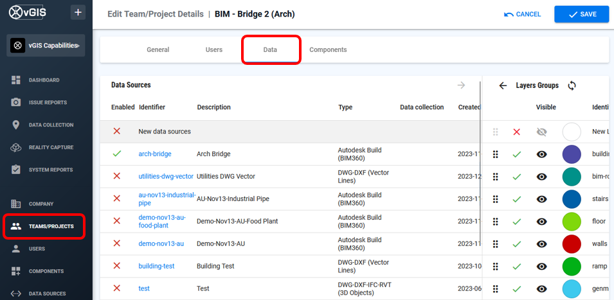Click the teal color swatch of bim layer
Image resolution: width=614 pixels, height=300 pixels.
(x=572, y=177)
